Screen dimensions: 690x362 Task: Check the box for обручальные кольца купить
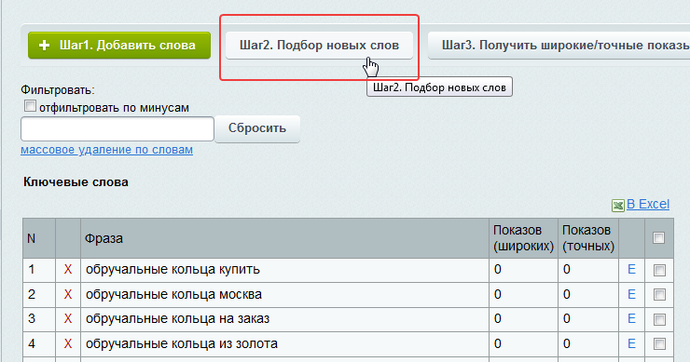coord(659,270)
